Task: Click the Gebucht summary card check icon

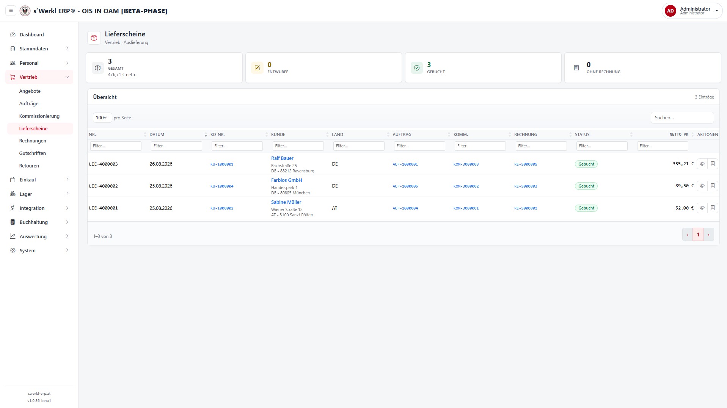Action: tap(417, 68)
